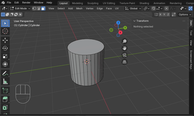Open the Edit Mode dropdown
This screenshot has width=194, height=116.
point(20,8)
